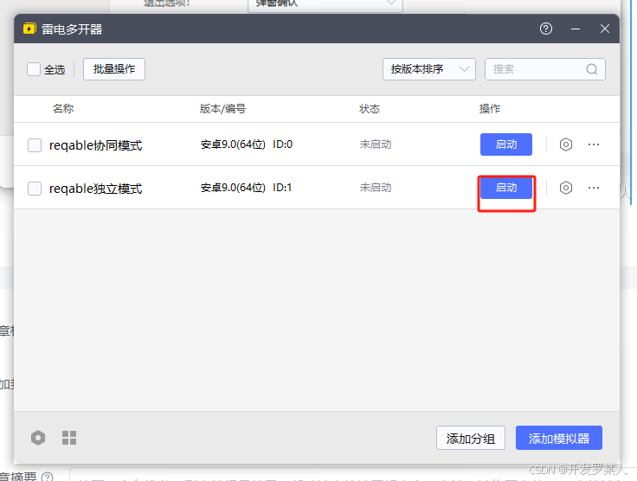Expand the 按版本排序 sort dropdown
The height and width of the screenshot is (481, 637).
click(x=429, y=69)
